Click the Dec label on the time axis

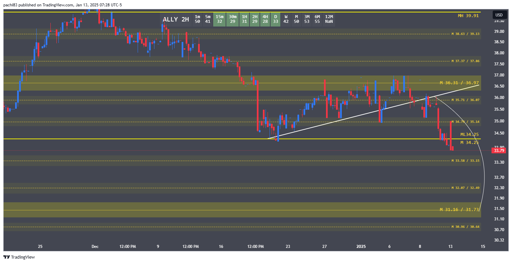pyautogui.click(x=95, y=247)
